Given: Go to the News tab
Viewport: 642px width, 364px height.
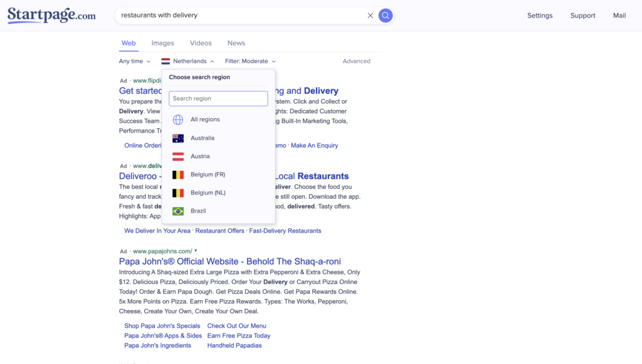Looking at the screenshot, I should [x=236, y=43].
